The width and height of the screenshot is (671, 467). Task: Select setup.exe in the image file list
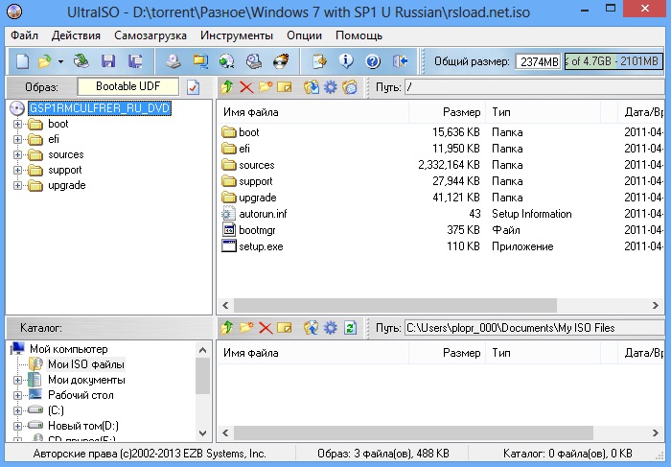(x=261, y=246)
